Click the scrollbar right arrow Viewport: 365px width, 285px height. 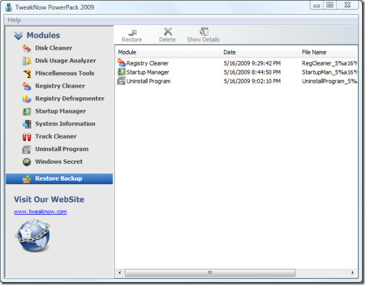pyautogui.click(x=352, y=272)
